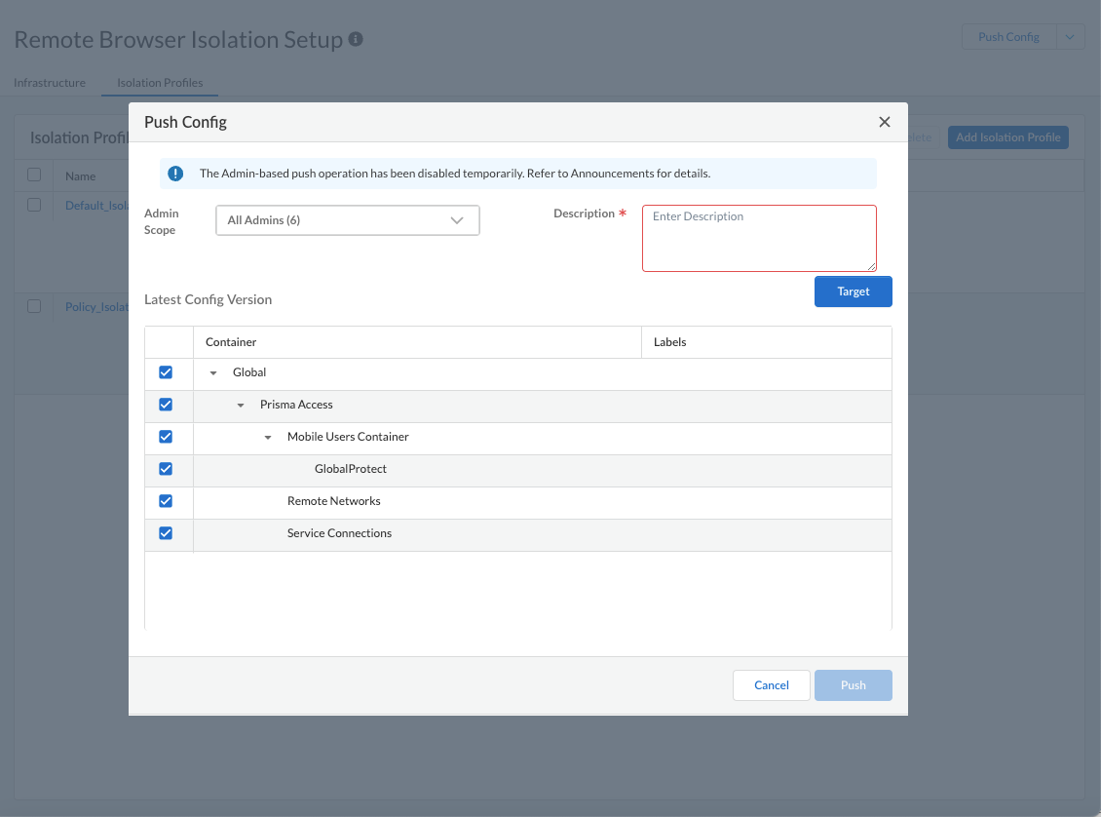Image resolution: width=1101 pixels, height=817 pixels.
Task: Switch to the Infrastructure tab
Action: [50, 83]
